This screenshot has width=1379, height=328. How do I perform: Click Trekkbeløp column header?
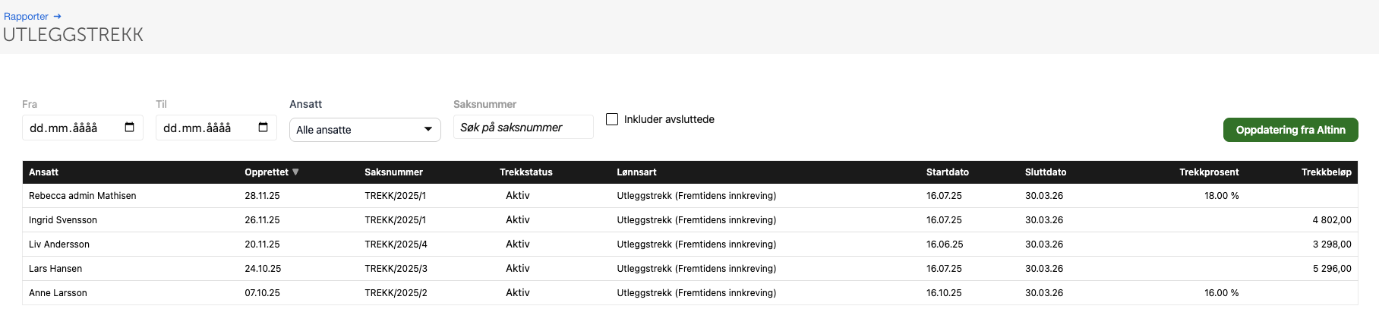(x=1327, y=172)
